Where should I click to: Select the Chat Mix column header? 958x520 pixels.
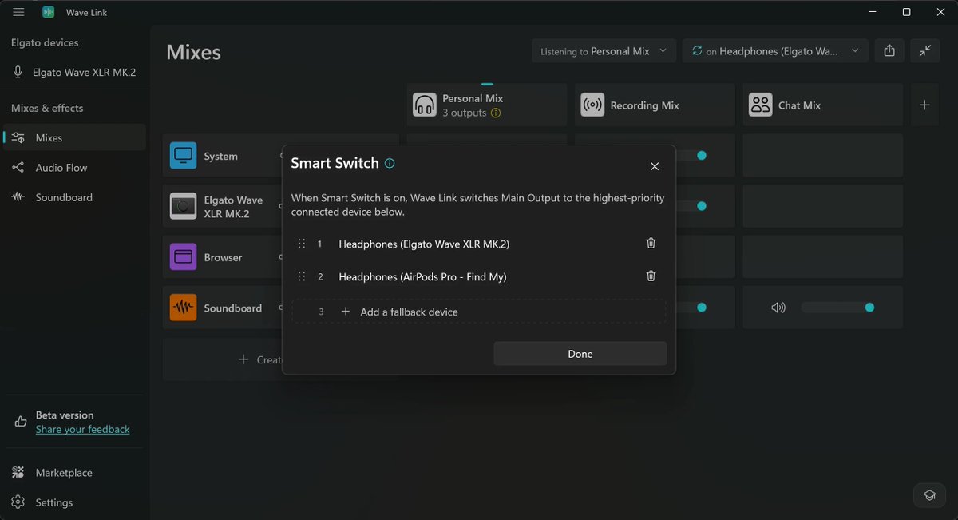pos(822,105)
